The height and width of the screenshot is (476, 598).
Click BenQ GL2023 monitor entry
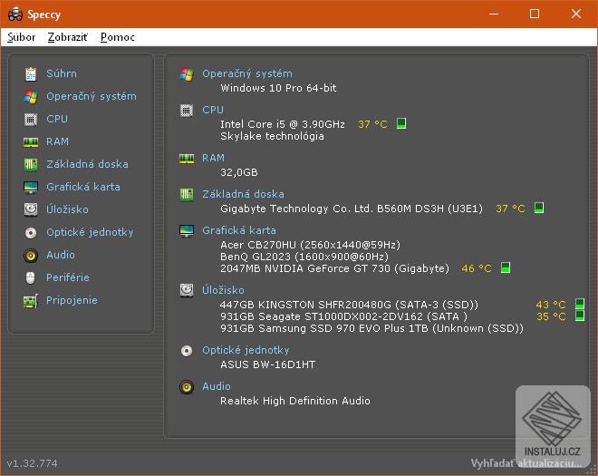point(304,257)
